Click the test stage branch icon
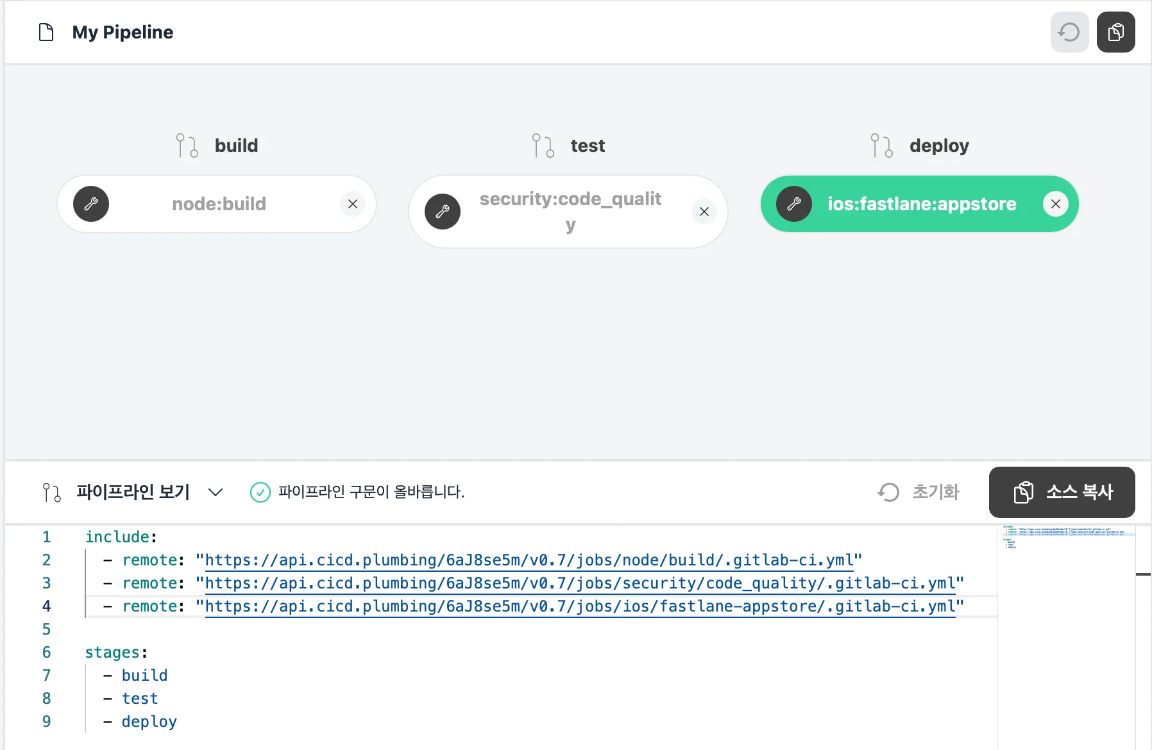Screen dimensions: 1152x750 pos(543,146)
